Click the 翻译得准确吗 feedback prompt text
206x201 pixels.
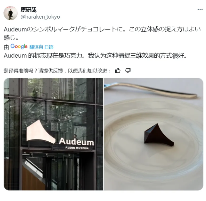coord(57,71)
